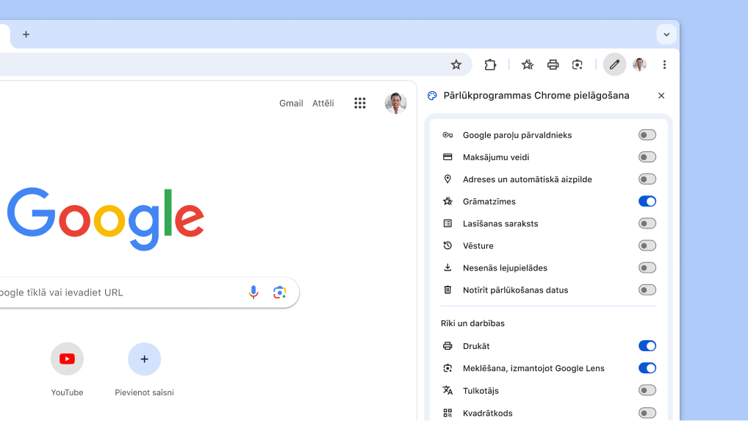748x421 pixels.
Task: Open a new tab with plus button
Action: (26, 35)
